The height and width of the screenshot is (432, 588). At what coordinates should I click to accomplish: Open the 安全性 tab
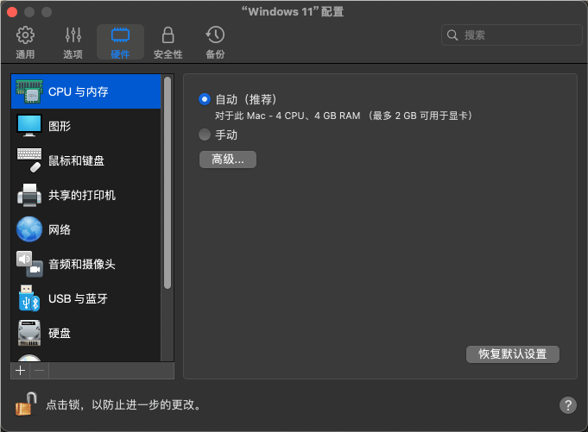[168, 42]
